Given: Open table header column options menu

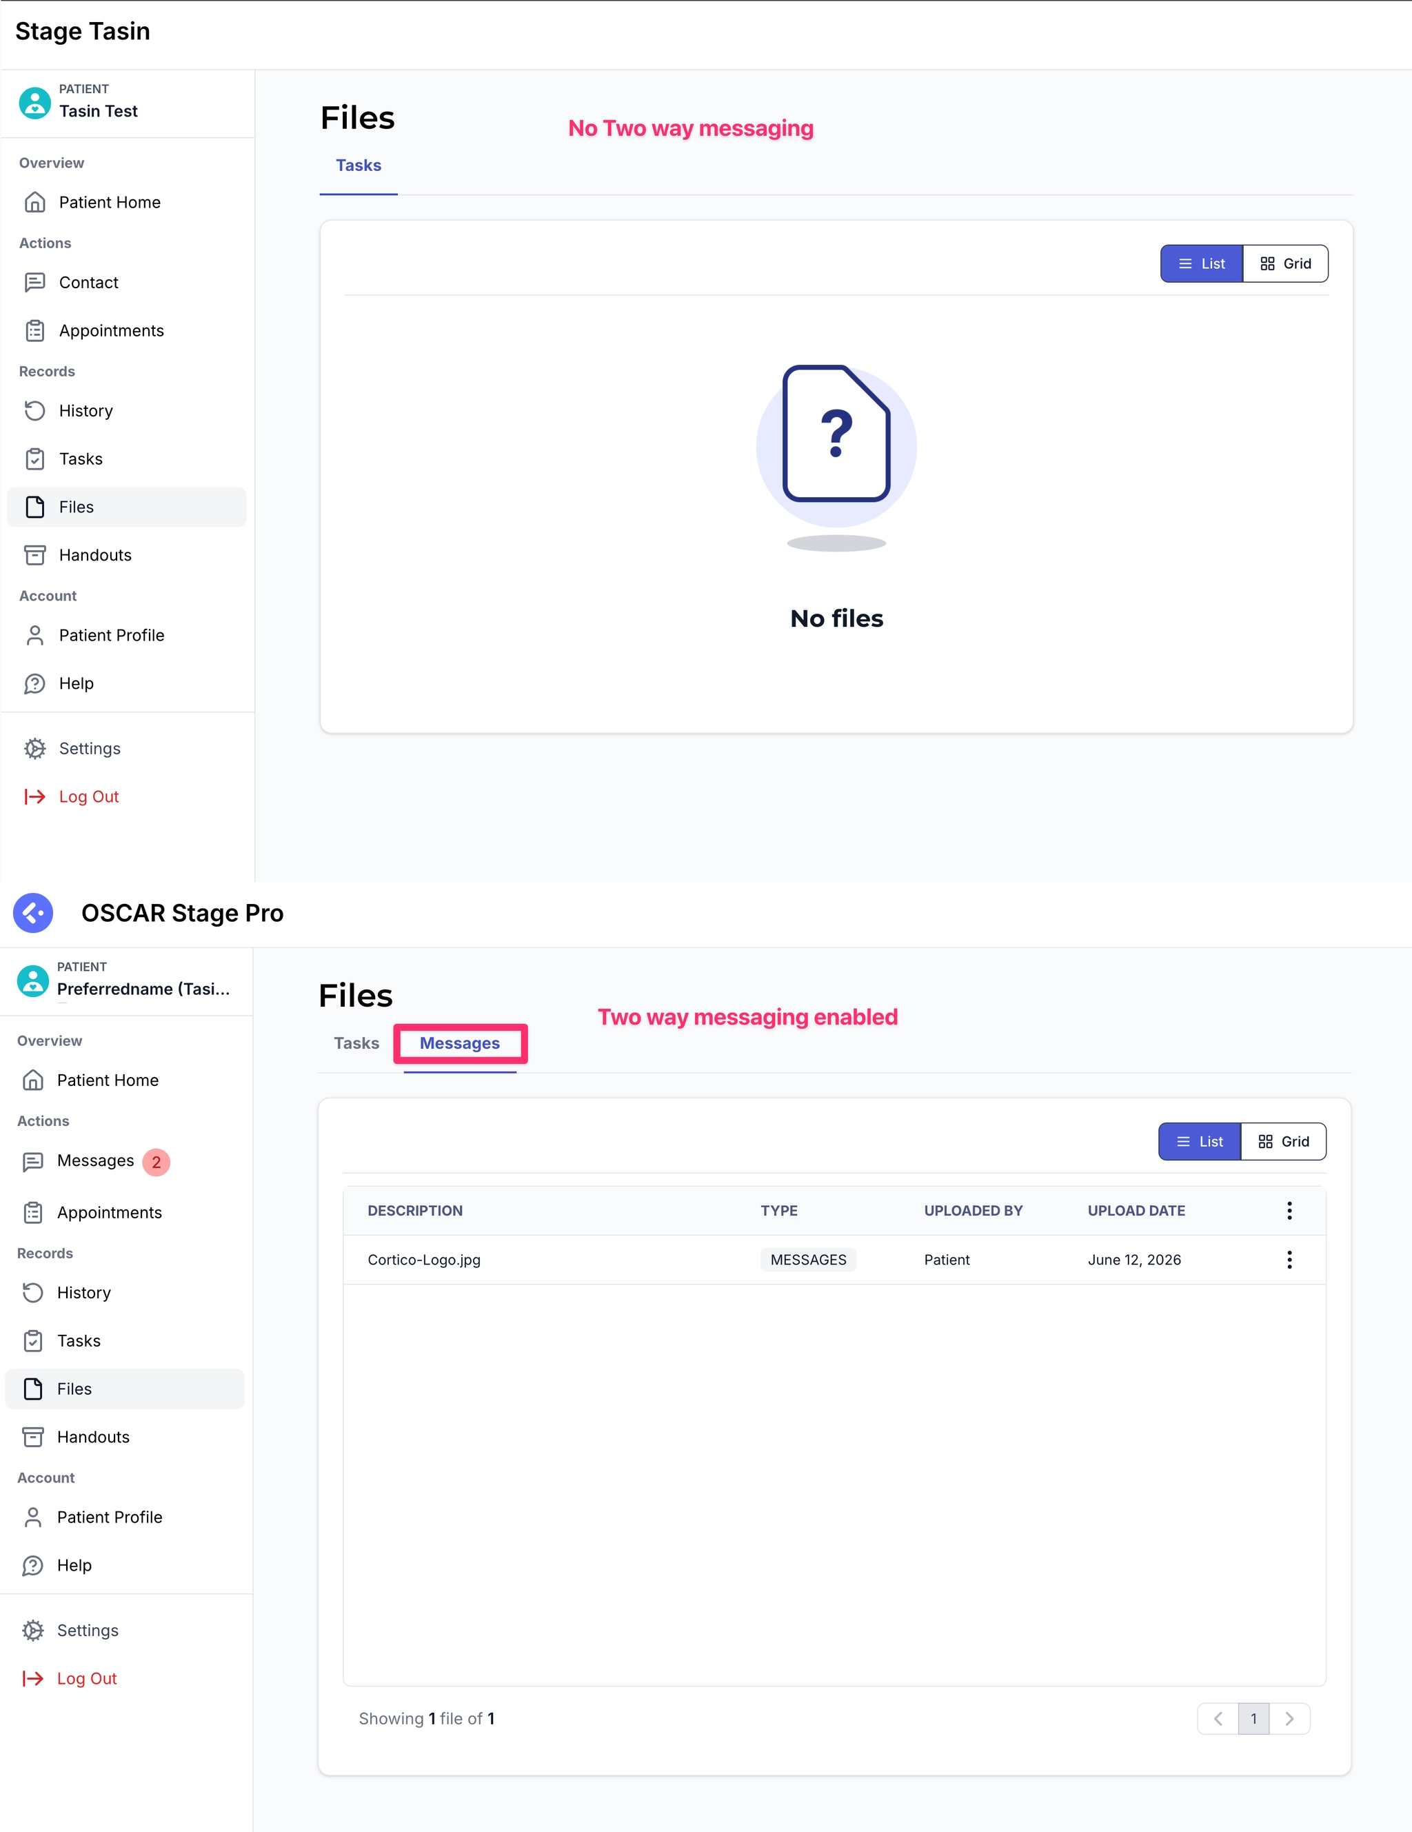Looking at the screenshot, I should pos(1289,1211).
